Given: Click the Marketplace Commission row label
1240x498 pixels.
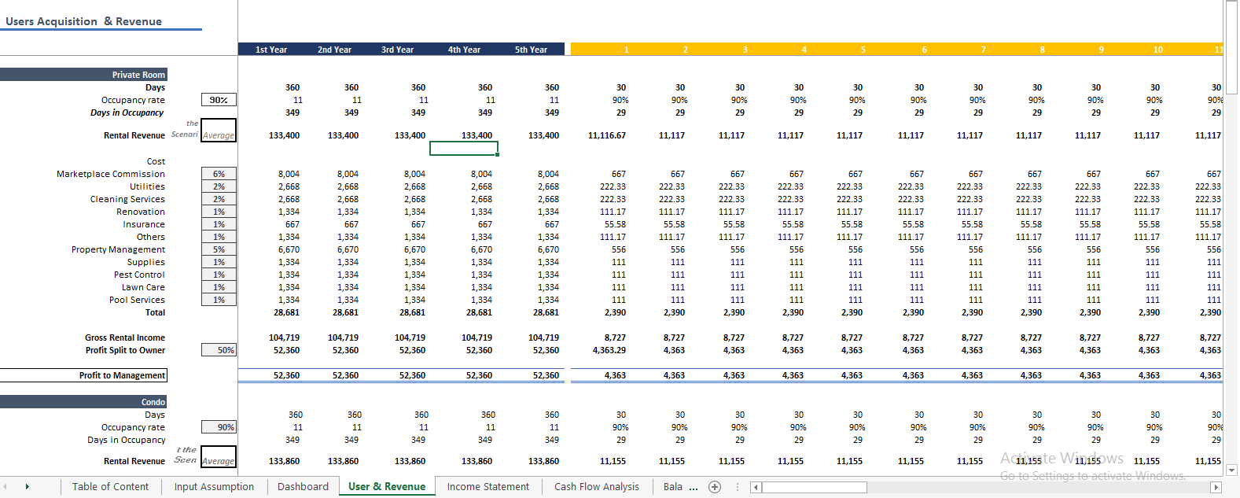Looking at the screenshot, I should (x=111, y=174).
